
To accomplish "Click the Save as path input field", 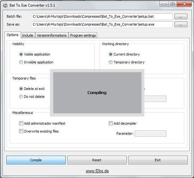I will click(102, 24).
